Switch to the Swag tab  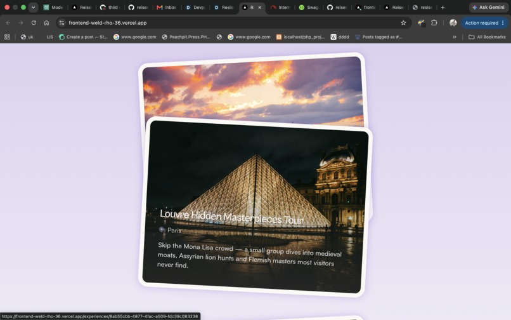click(x=308, y=7)
